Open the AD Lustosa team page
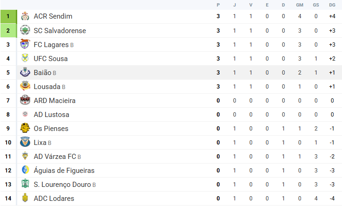The height and width of the screenshot is (206, 342). 52,115
